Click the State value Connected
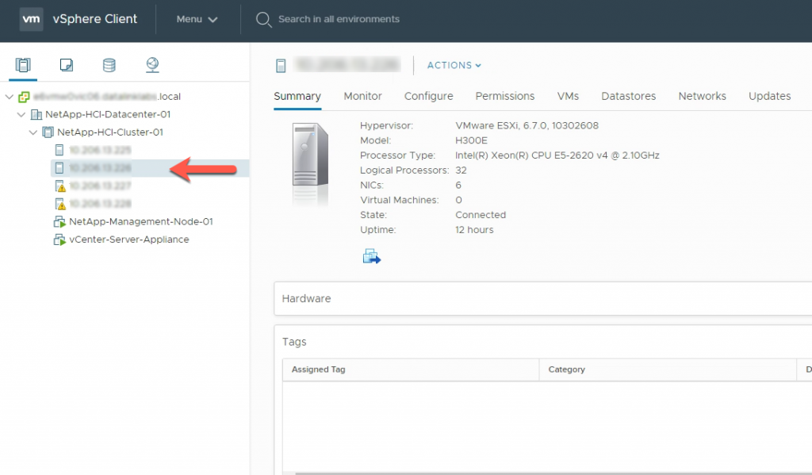Image resolution: width=812 pixels, height=475 pixels. pyautogui.click(x=481, y=215)
